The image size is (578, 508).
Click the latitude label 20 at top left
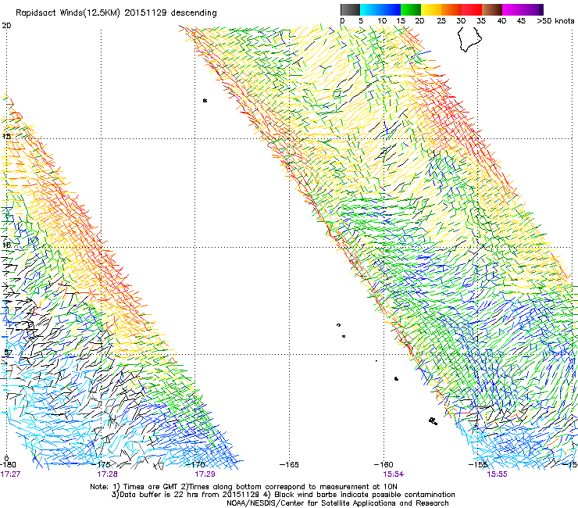tap(6, 26)
